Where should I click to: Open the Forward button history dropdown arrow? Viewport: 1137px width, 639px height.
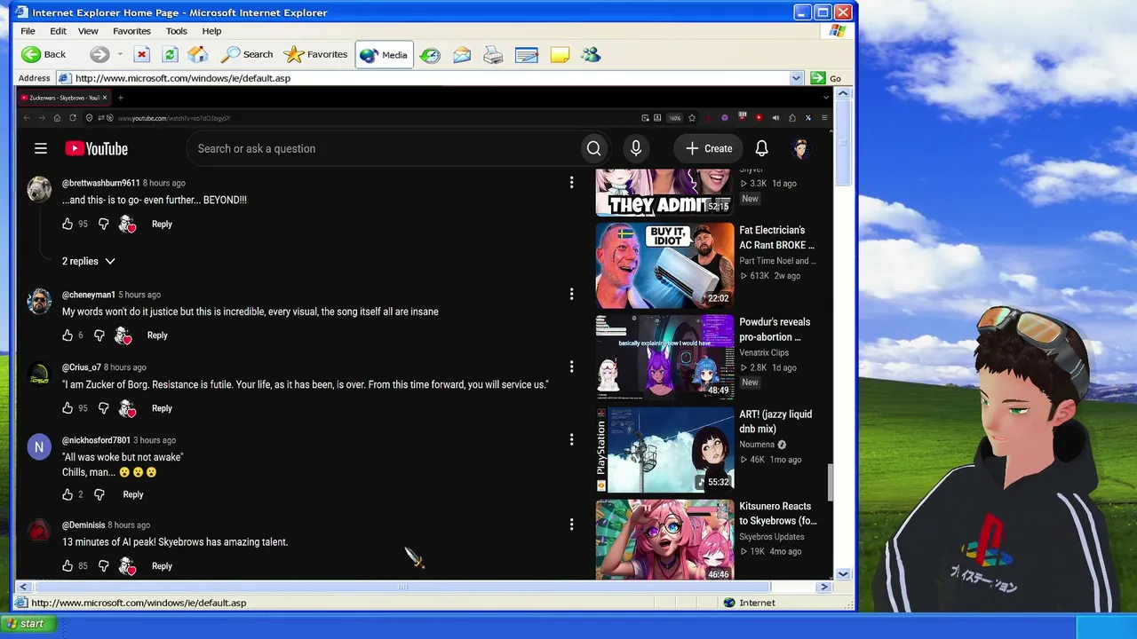120,55
